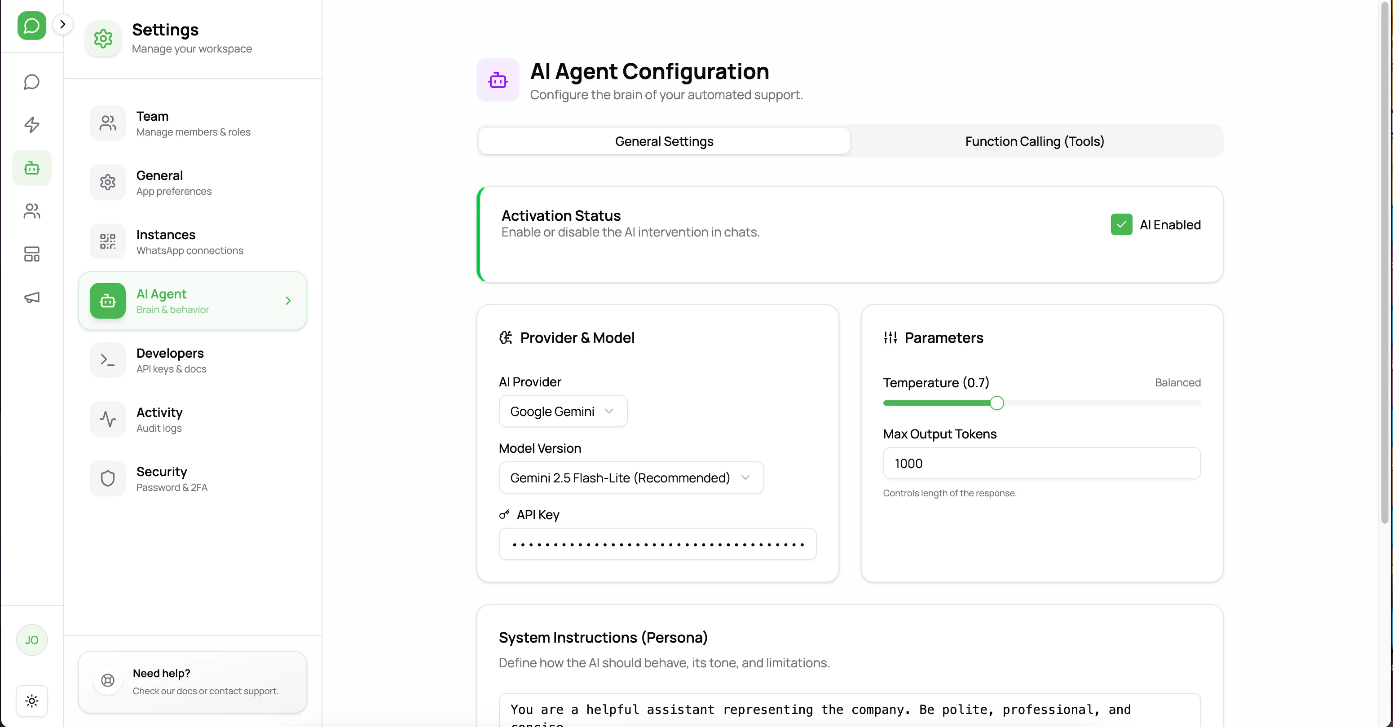Click the JO user avatar
Screen dimensions: 1393x727
pos(31,640)
